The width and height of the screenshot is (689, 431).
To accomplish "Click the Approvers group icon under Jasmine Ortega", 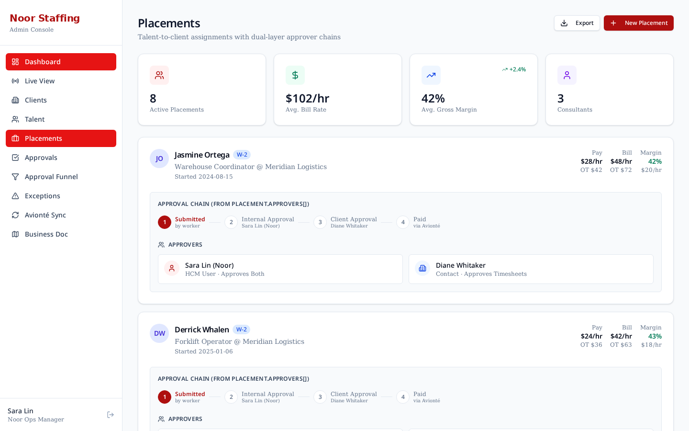I will [x=161, y=245].
